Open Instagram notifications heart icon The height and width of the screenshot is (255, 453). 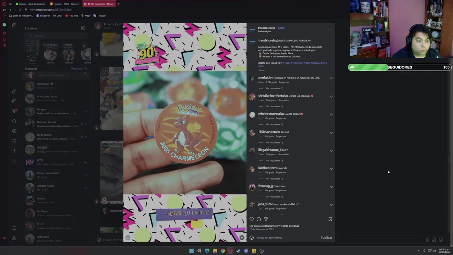point(14,141)
